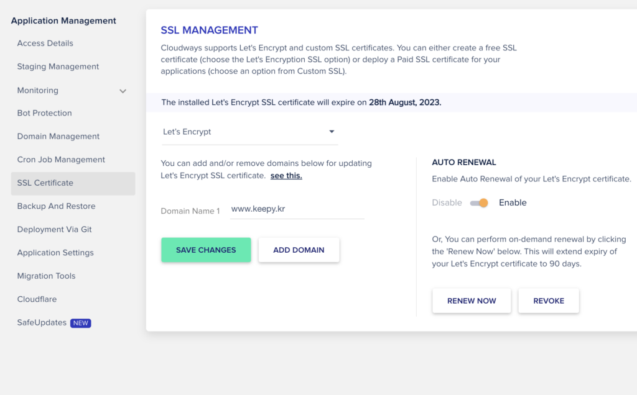Open the 'see this.' link
Image resolution: width=637 pixels, height=395 pixels.
pyautogui.click(x=286, y=176)
